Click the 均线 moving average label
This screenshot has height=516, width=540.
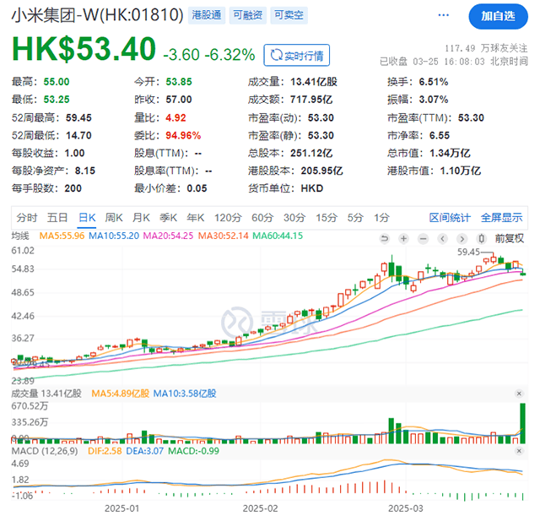20,236
